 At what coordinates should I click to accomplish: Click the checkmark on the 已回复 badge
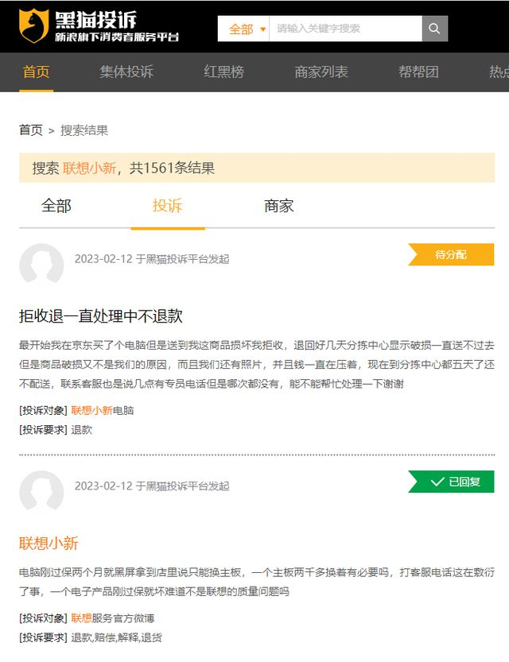[x=435, y=482]
